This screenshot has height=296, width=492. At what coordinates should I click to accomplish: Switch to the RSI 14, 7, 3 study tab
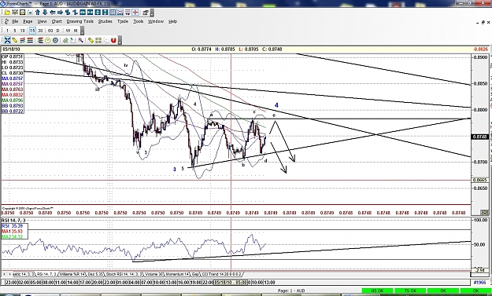coord(46,274)
